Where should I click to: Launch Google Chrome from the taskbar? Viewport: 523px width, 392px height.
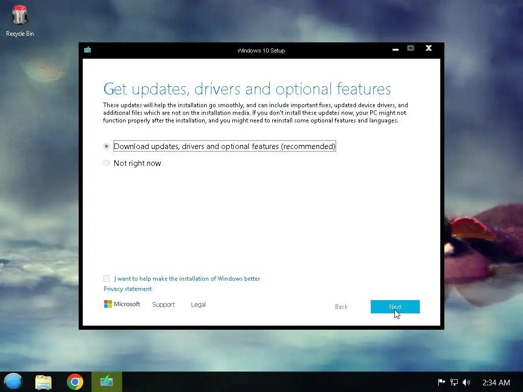click(x=75, y=382)
